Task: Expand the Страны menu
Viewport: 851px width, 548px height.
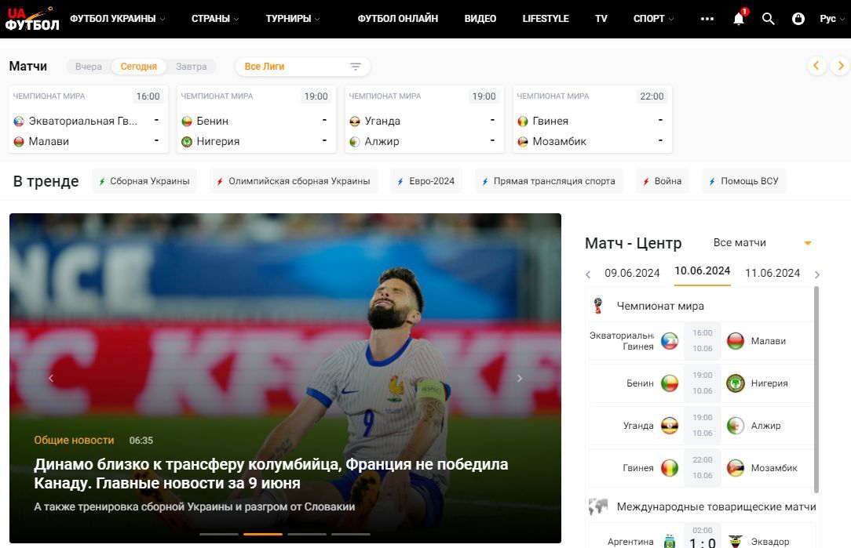Action: click(x=215, y=19)
